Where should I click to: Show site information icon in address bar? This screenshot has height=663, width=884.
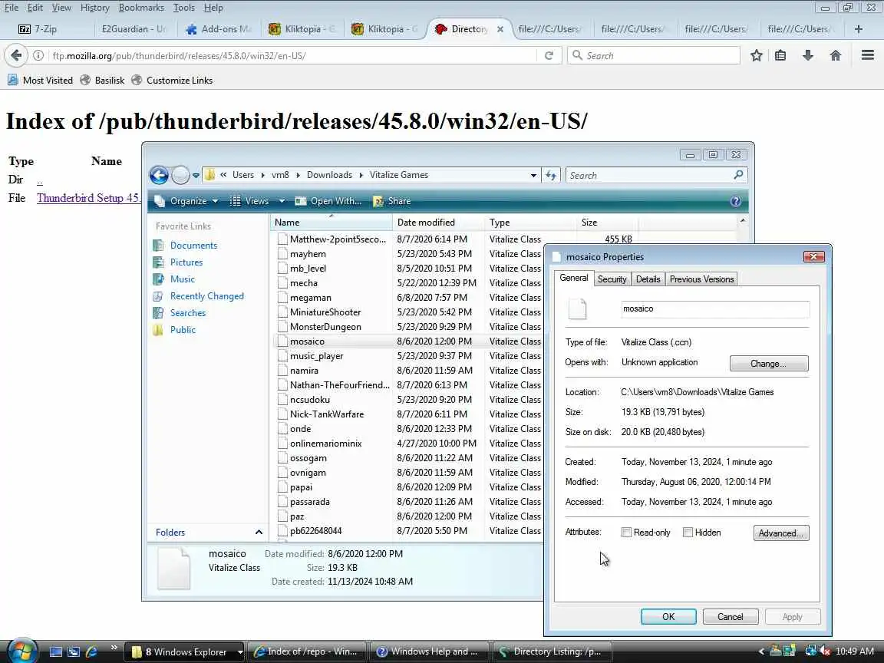(38, 55)
